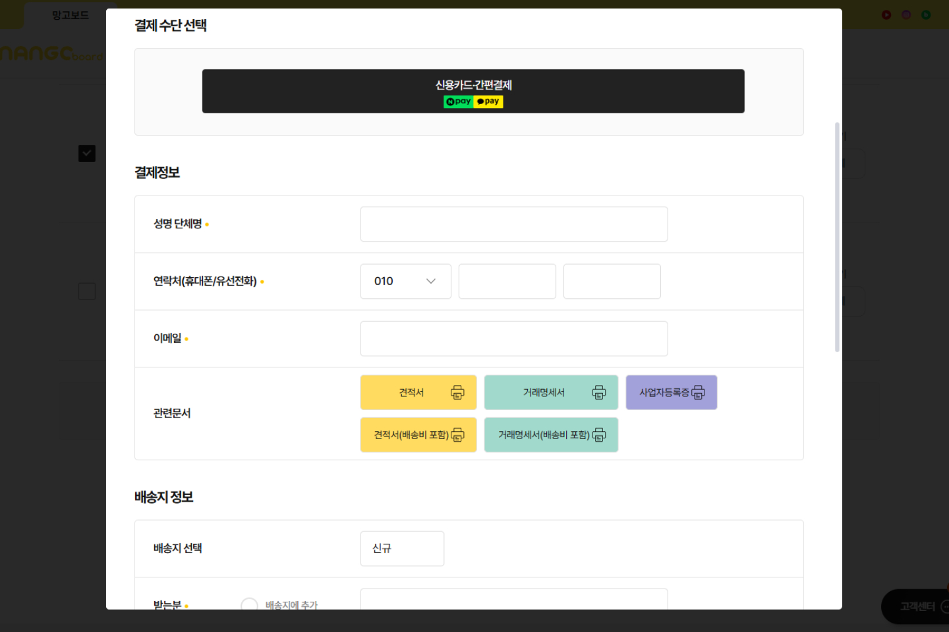Click the printer icon on 견적서 button
The image size is (949, 632).
pyautogui.click(x=457, y=393)
